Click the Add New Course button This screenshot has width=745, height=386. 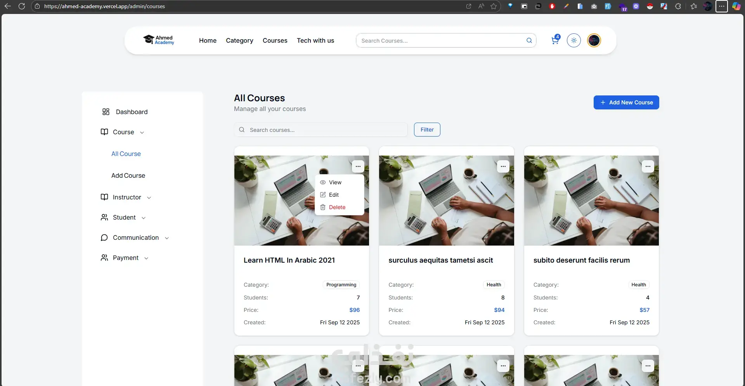(x=626, y=102)
